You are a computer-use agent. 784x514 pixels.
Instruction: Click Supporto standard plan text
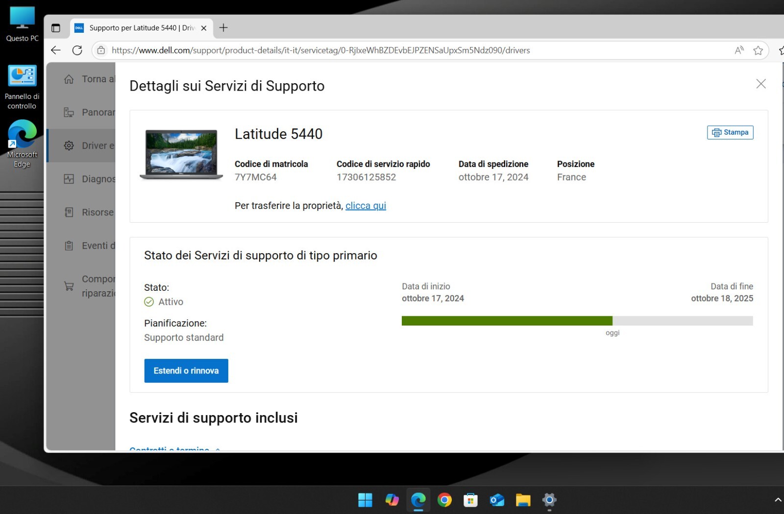(x=184, y=338)
